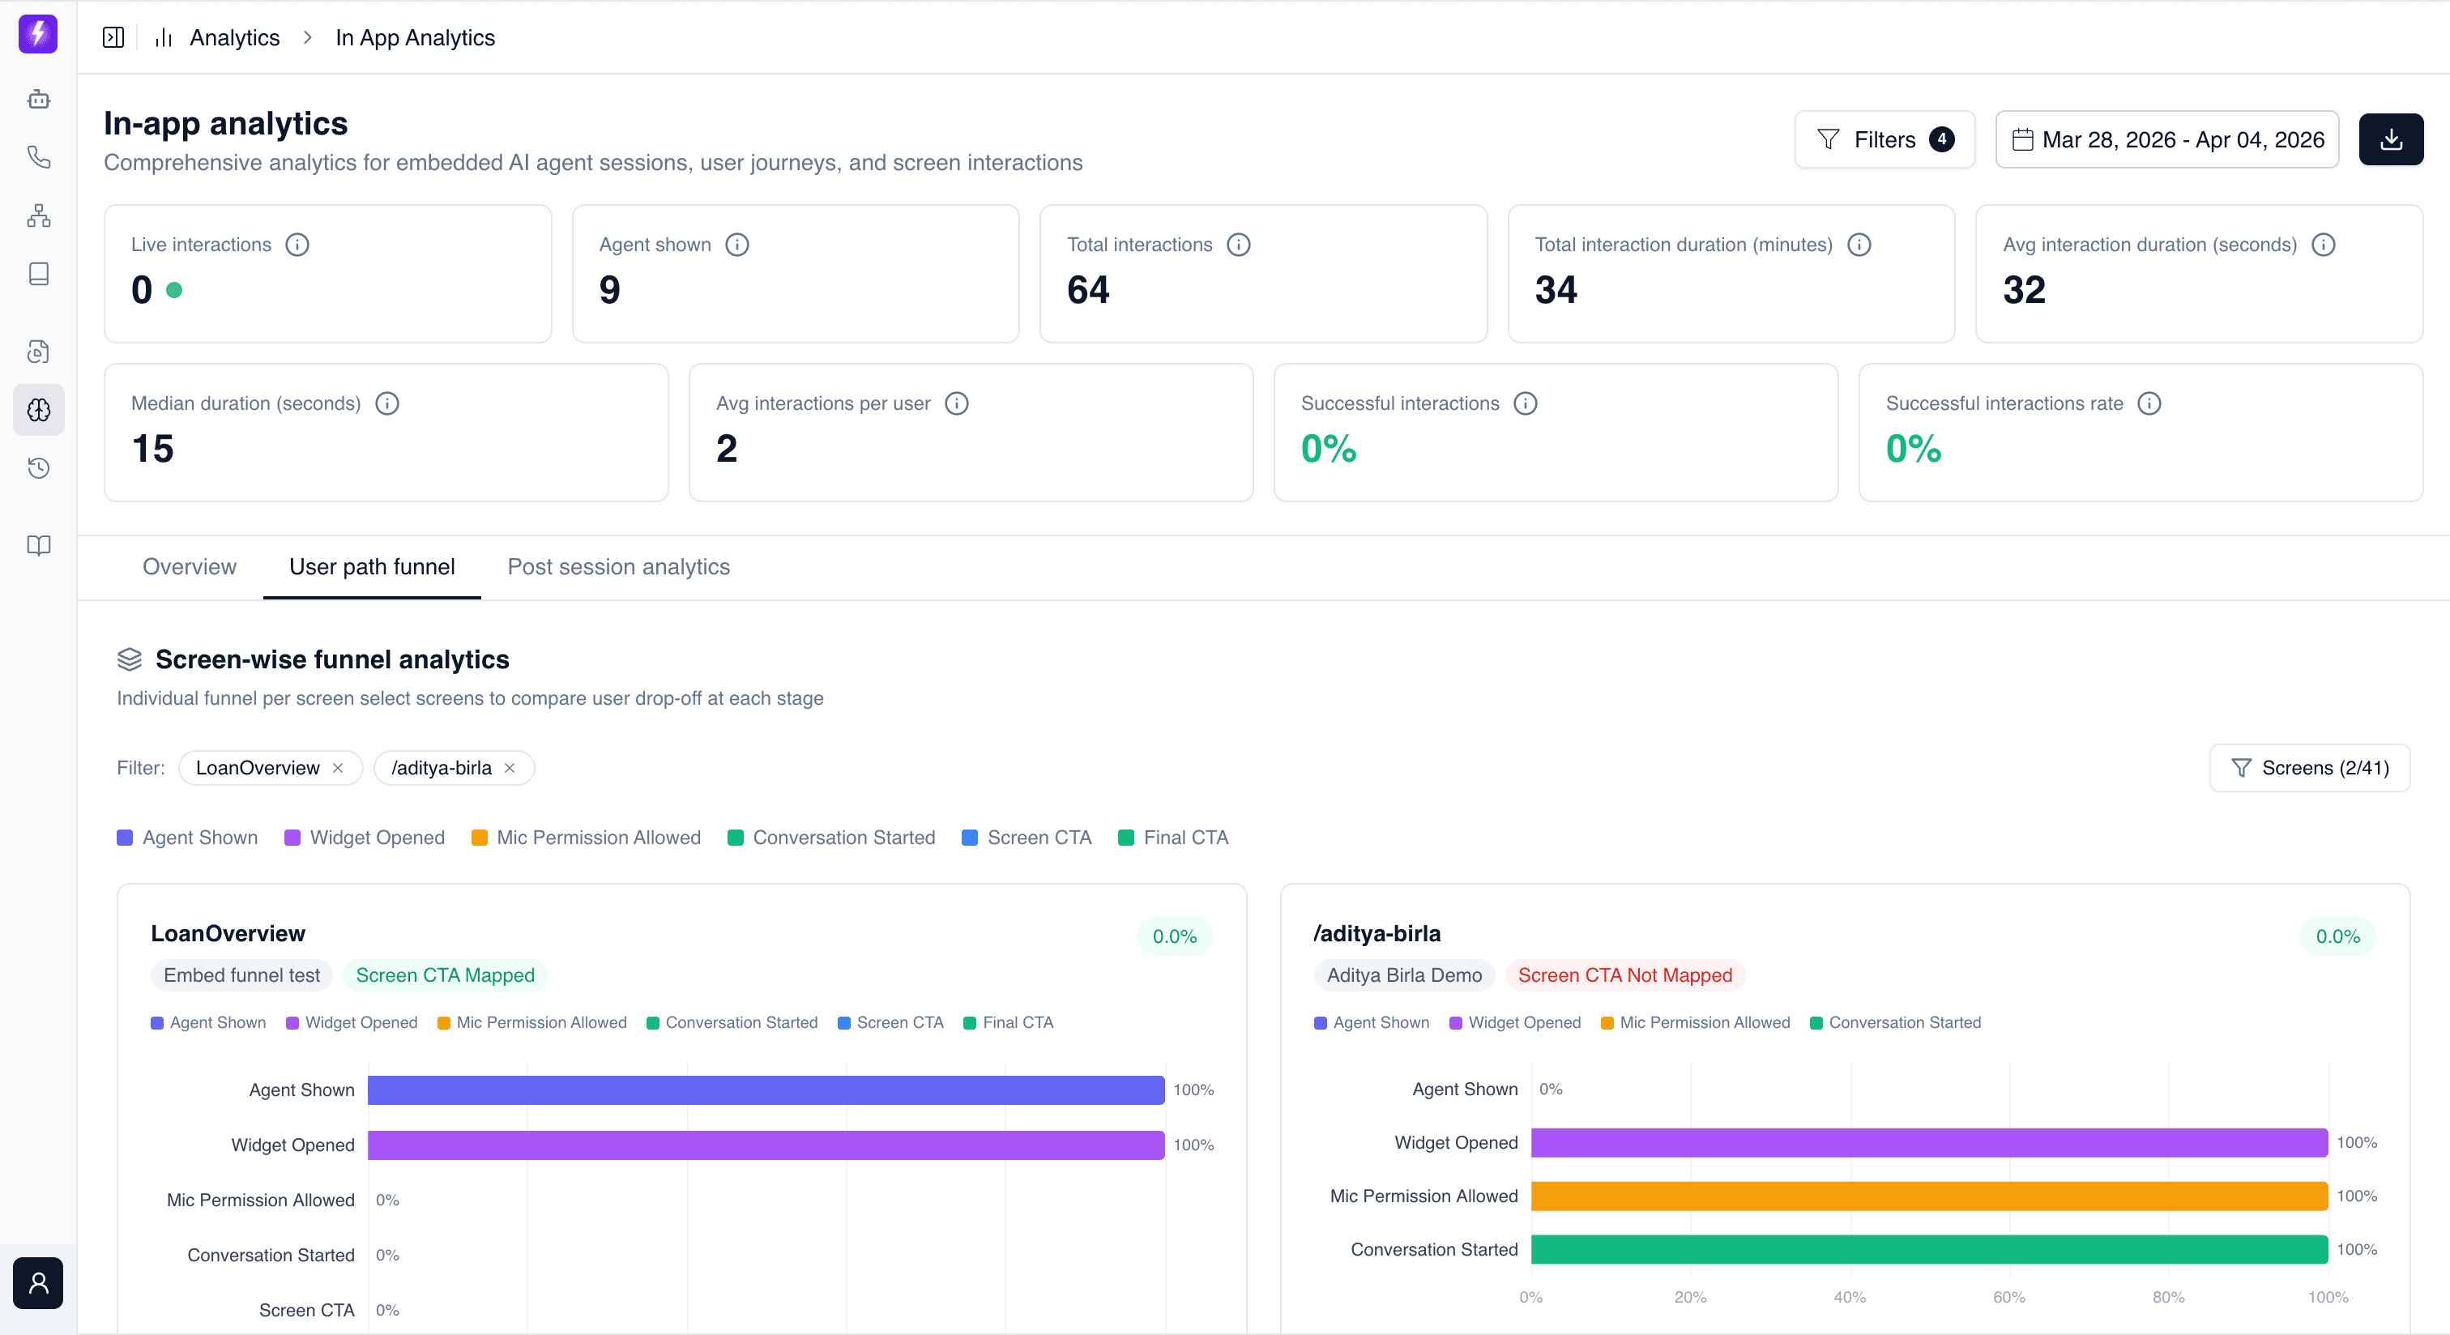
Task: Click the Analytics breadcrumb link
Action: click(234, 37)
